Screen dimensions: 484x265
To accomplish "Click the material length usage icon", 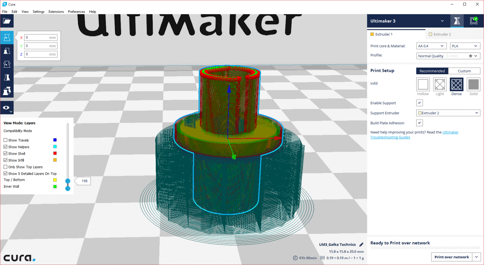I will coord(322,258).
